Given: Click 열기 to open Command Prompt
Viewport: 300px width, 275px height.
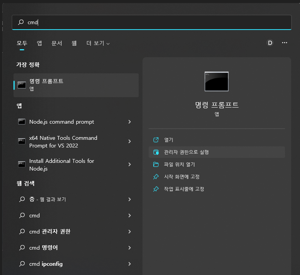Looking at the screenshot, I should point(217,140).
